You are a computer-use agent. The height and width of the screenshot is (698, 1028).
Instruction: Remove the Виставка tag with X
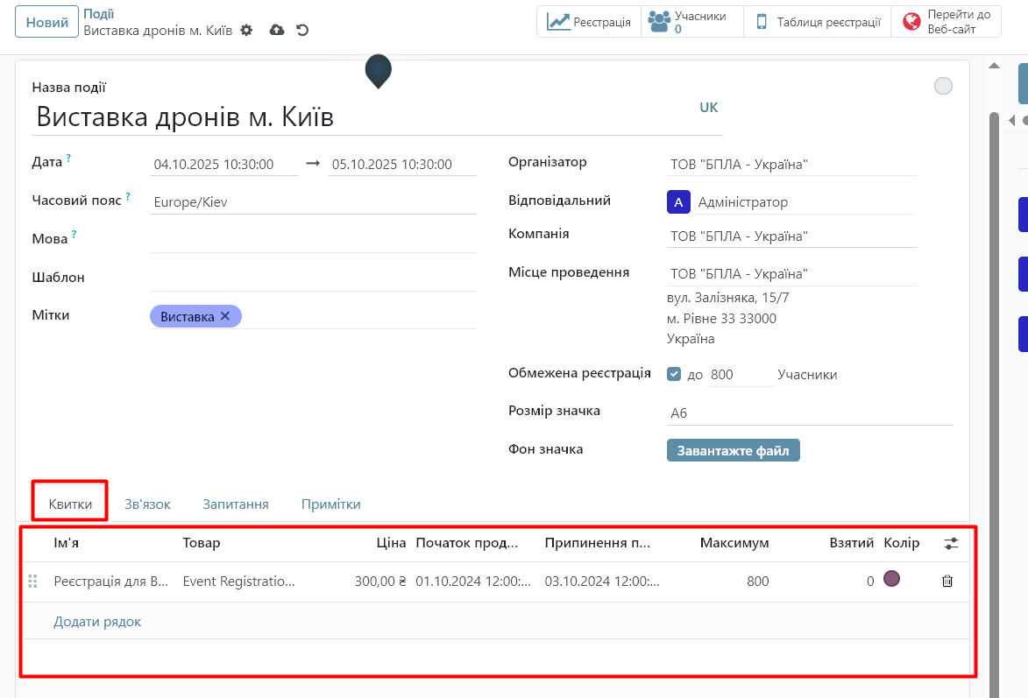point(225,316)
